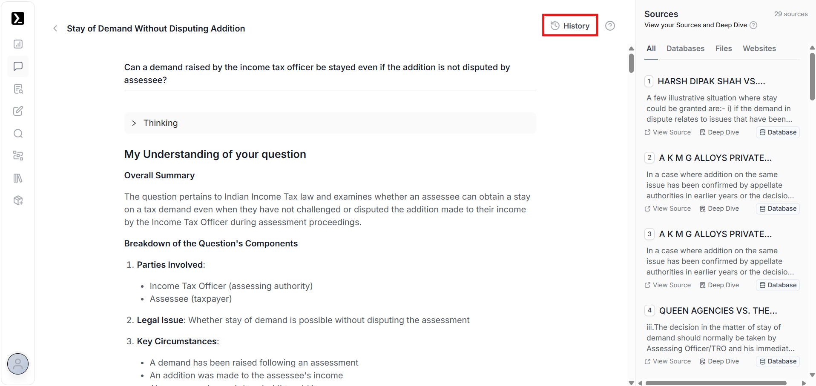Open the dashboard chart icon in sidebar
This screenshot has width=816, height=386.
(18, 44)
